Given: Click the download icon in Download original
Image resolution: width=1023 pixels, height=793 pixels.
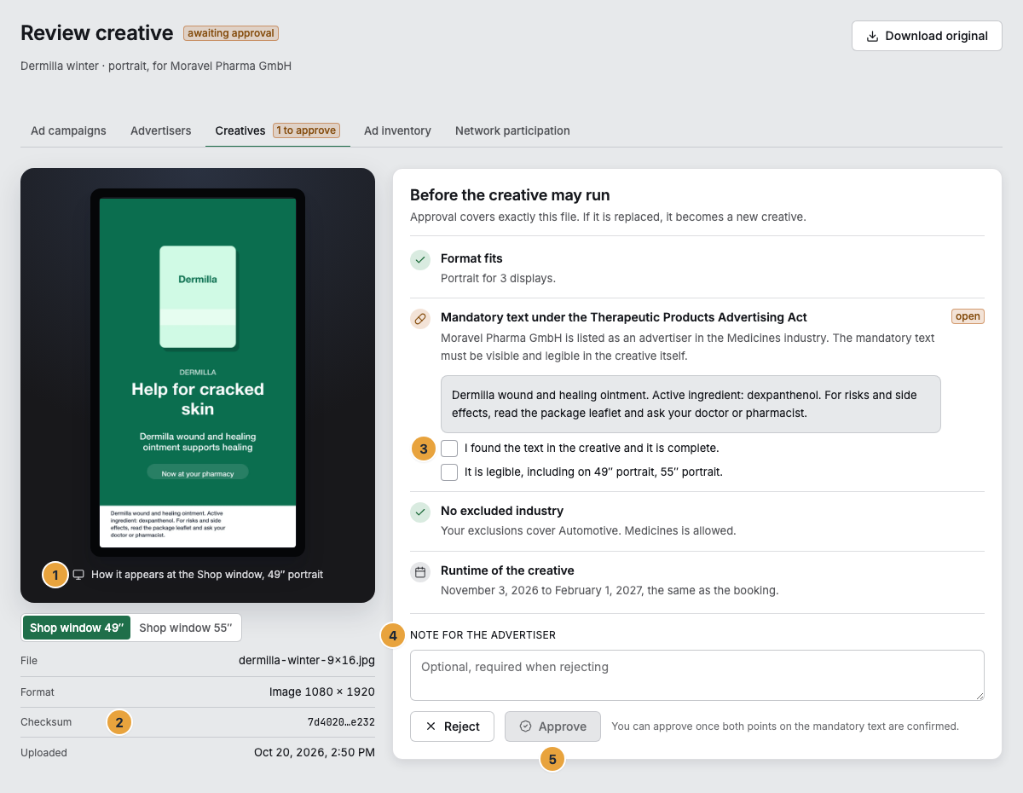Looking at the screenshot, I should [x=872, y=36].
